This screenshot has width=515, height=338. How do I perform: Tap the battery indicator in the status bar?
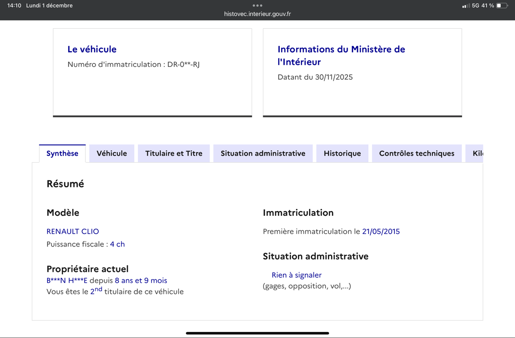(501, 6)
